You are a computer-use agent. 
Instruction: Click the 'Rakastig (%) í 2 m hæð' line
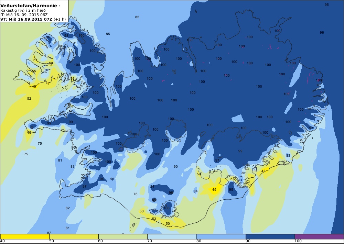coord(23,11)
